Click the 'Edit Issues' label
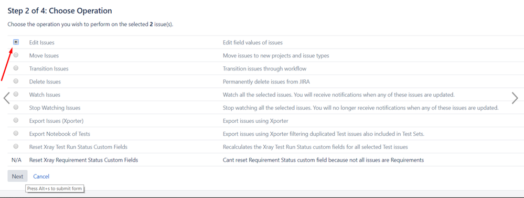 click(42, 43)
